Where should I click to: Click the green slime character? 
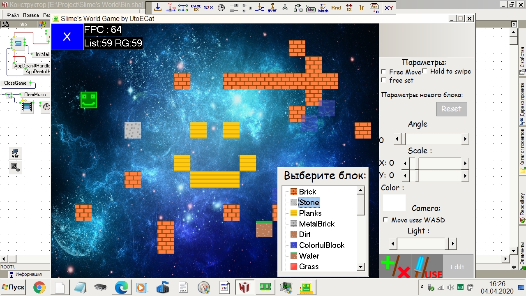[x=89, y=100]
